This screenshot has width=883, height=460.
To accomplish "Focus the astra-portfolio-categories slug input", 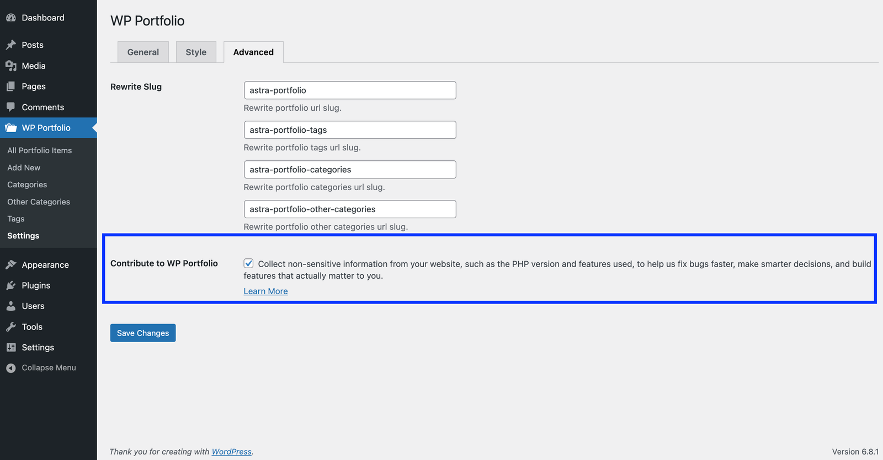I will tap(350, 170).
